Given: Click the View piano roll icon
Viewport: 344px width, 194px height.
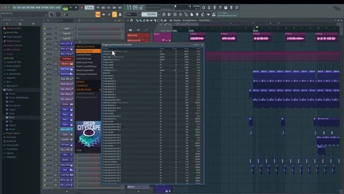Looking at the screenshot, I should (x=169, y=15).
